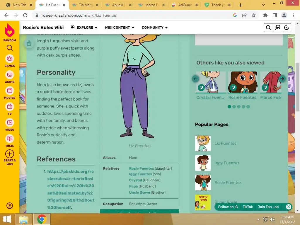
Task: Open the wiki discussions icon
Action: 277,28
